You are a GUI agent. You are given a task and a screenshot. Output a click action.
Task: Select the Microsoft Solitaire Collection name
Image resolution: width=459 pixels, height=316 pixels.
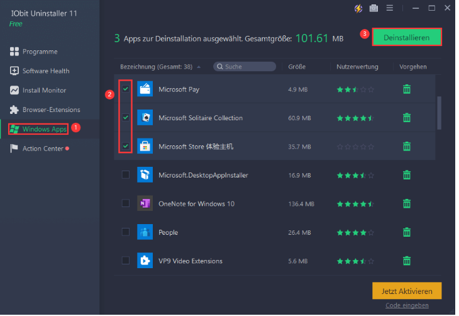click(x=201, y=118)
